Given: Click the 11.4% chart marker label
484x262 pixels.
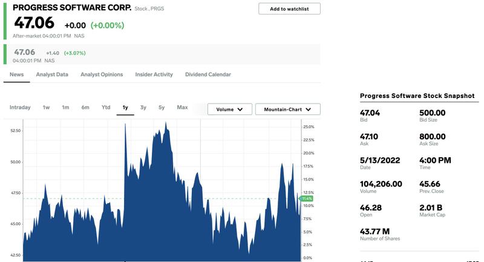Looking at the screenshot, I should point(307,198).
